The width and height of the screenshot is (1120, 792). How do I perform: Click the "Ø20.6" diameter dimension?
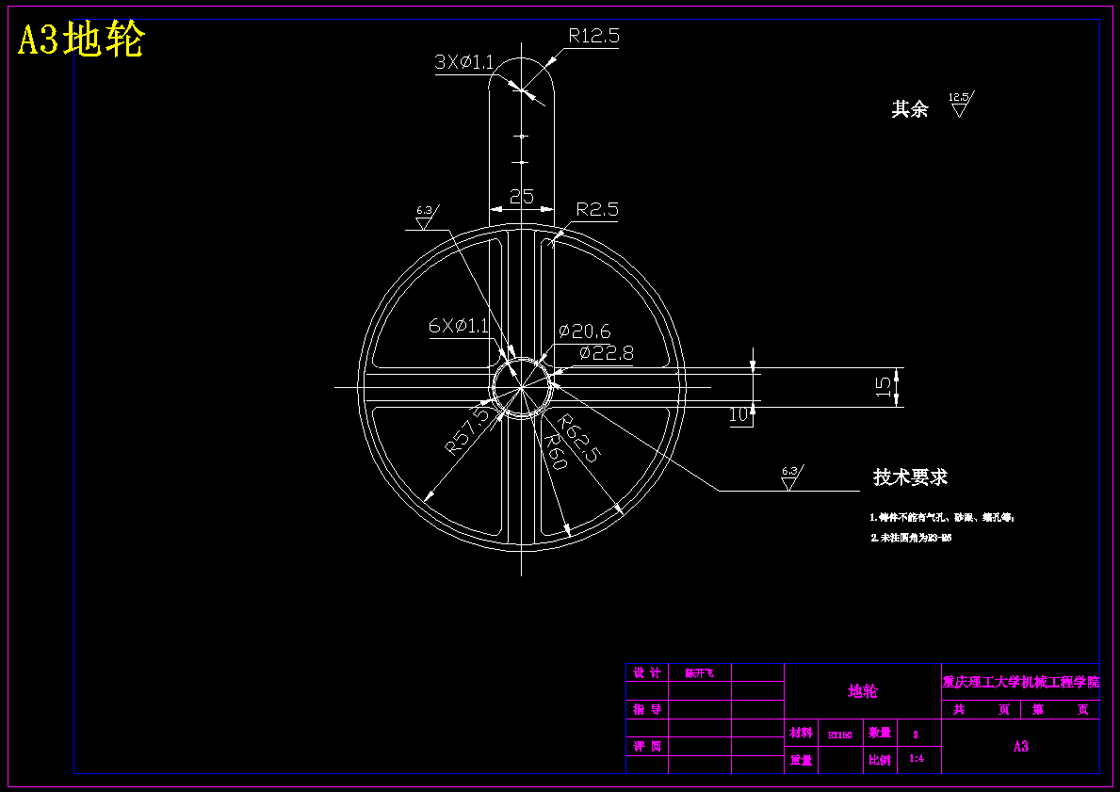click(x=584, y=331)
